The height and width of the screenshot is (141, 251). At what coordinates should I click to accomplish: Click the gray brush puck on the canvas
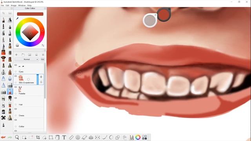pos(150,20)
